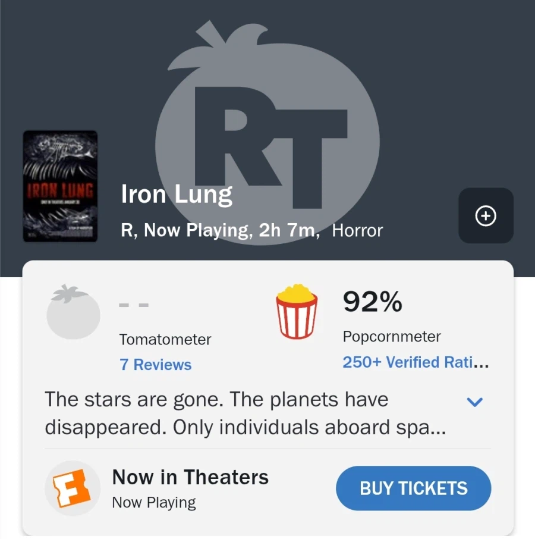Expand the synopsis with the chevron arrow
Image resolution: width=535 pixels, height=539 pixels.
(474, 402)
